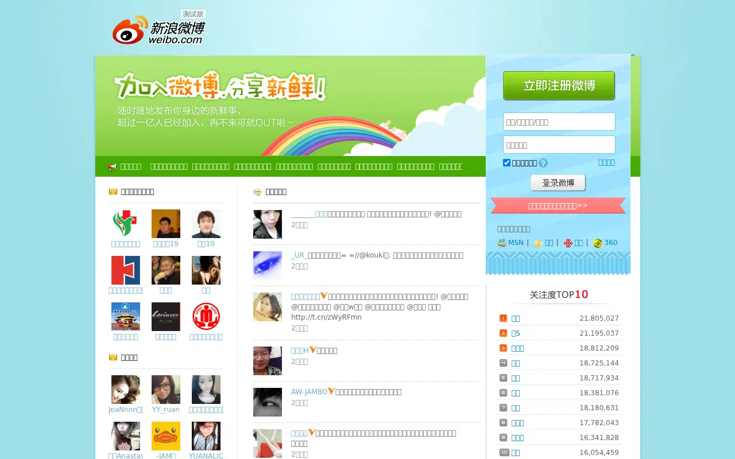Click the yellow duck avatar
This screenshot has width=735, height=459.
166,436
